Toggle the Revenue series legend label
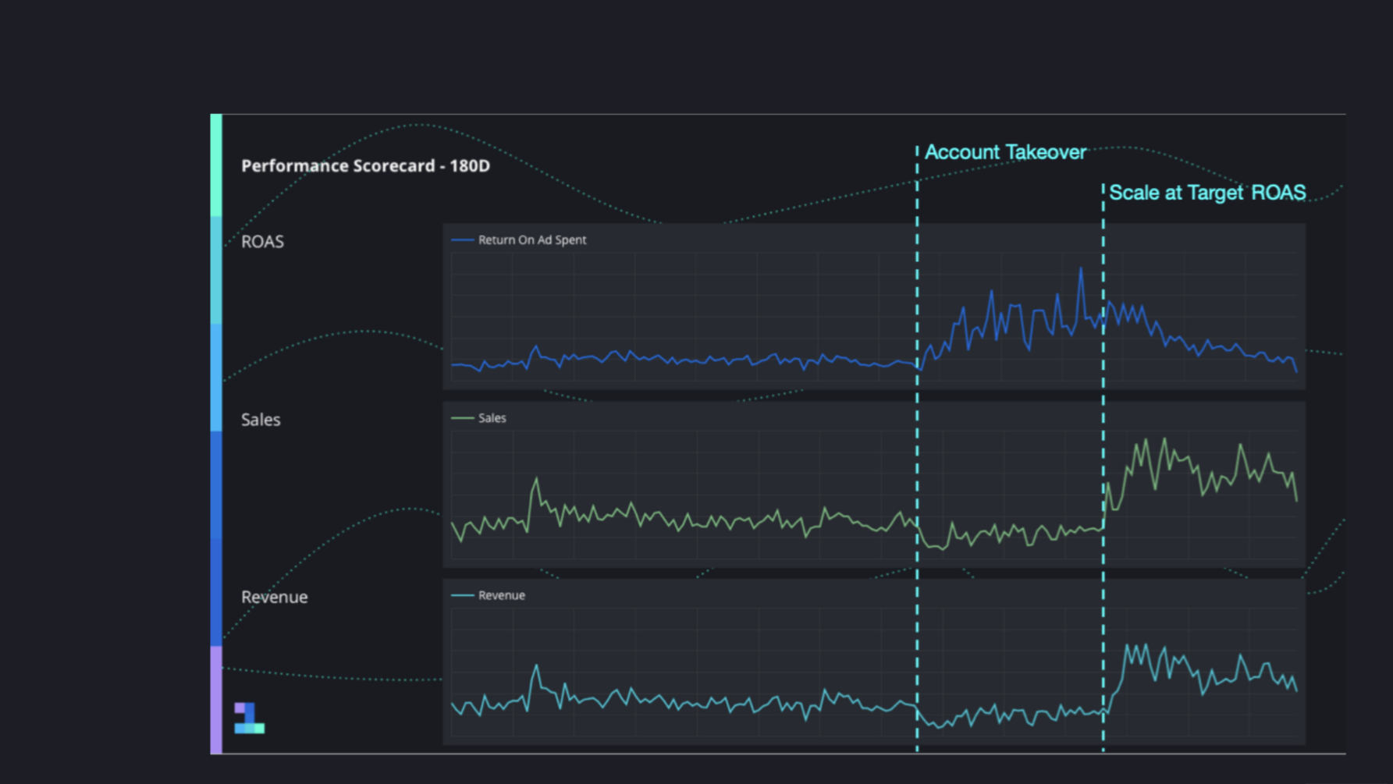This screenshot has height=784, width=1393. (x=502, y=595)
